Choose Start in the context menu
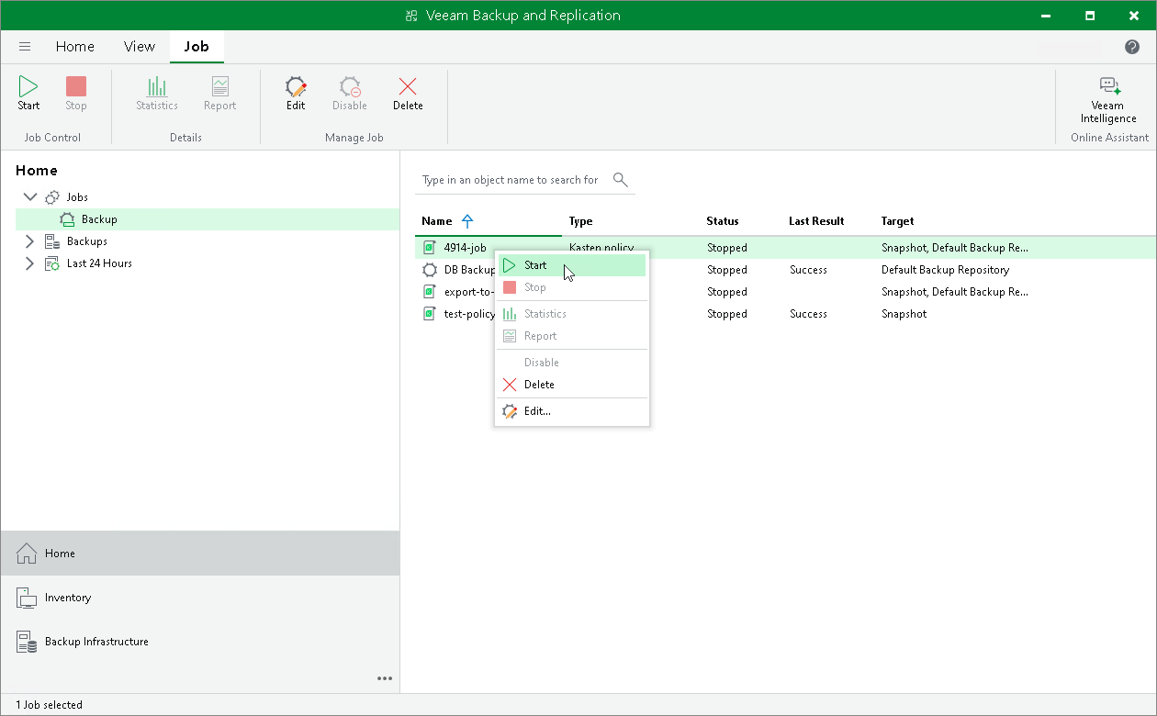 [x=571, y=265]
